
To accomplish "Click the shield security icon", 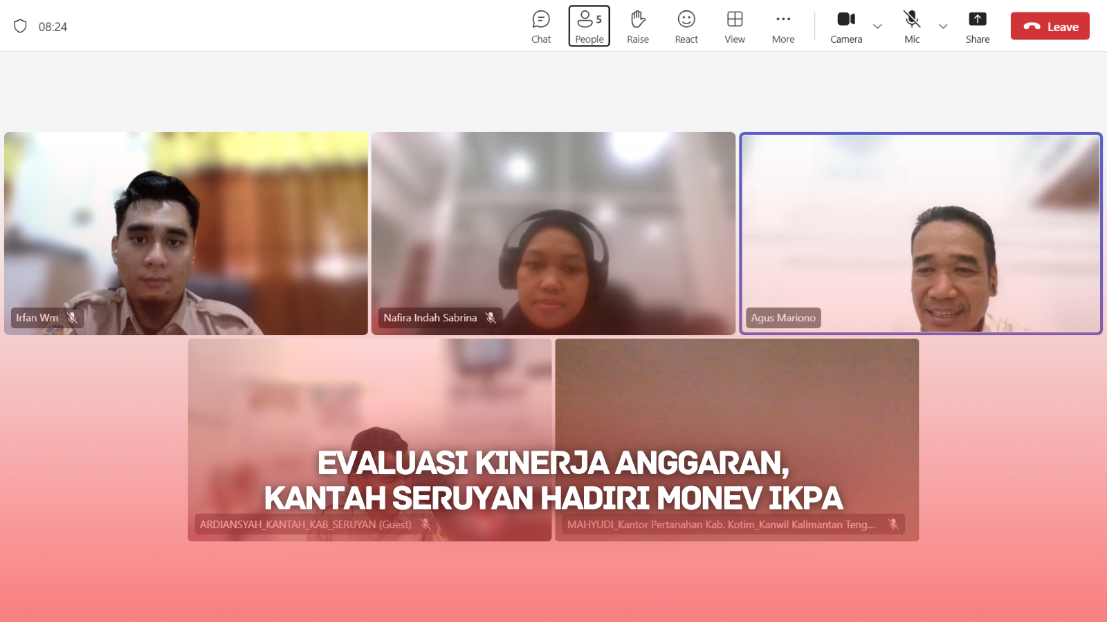I will [x=21, y=26].
